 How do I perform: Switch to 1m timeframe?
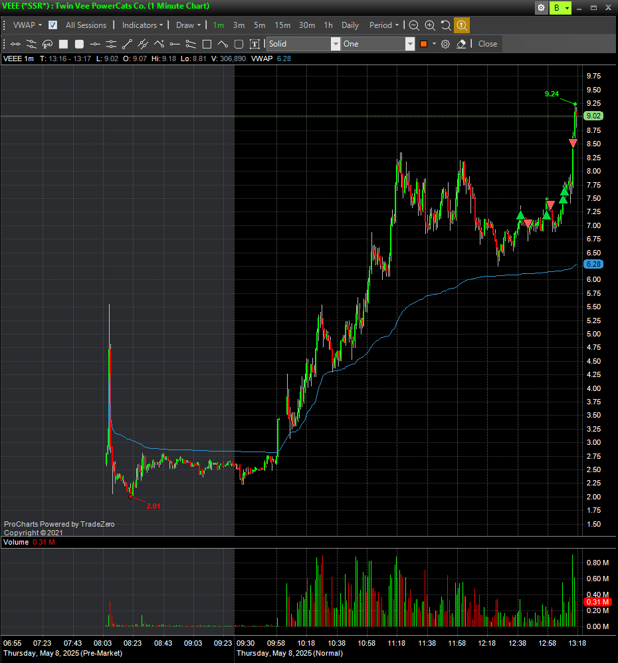pyautogui.click(x=219, y=25)
